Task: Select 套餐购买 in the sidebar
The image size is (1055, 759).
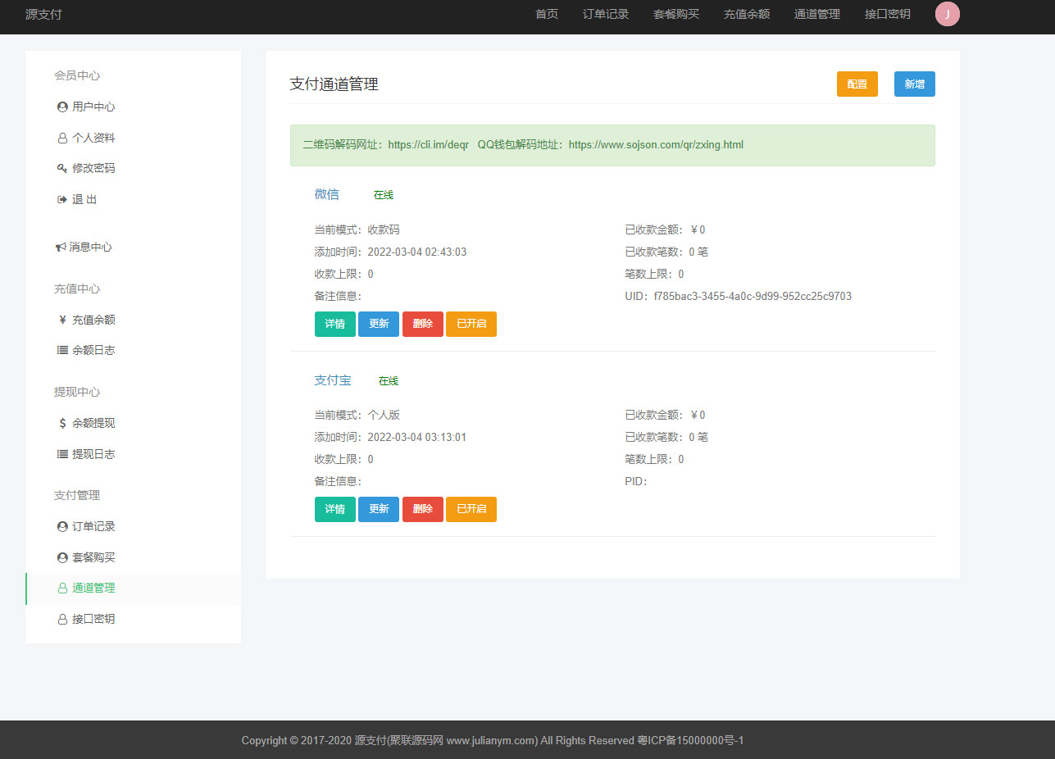Action: tap(93, 557)
